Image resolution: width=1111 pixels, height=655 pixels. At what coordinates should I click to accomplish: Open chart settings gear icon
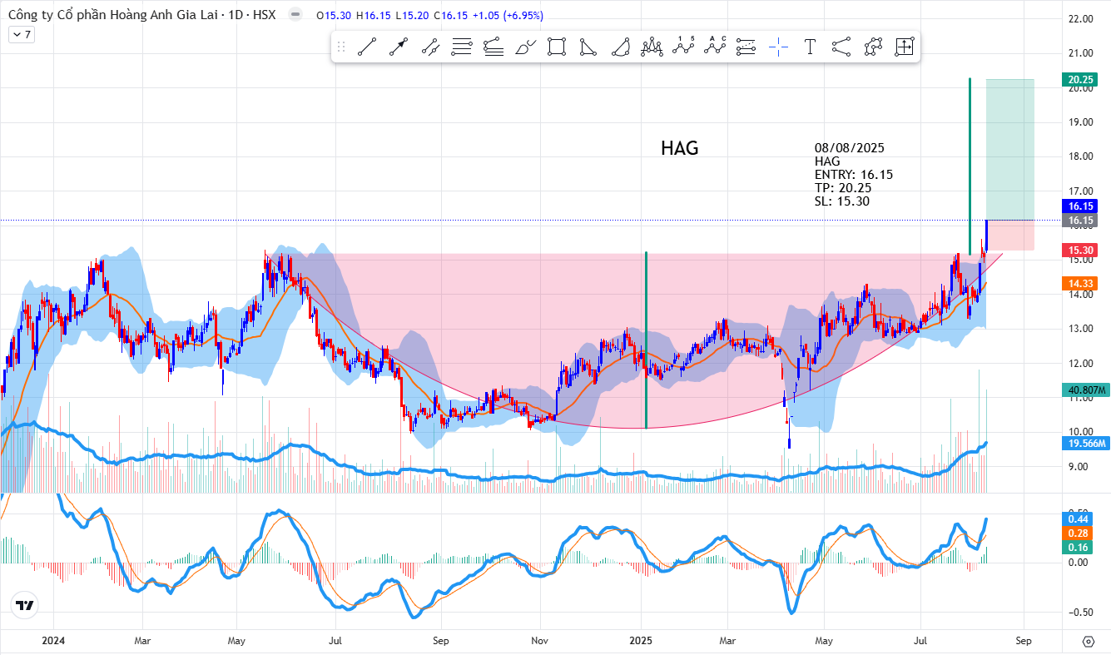[1088, 642]
